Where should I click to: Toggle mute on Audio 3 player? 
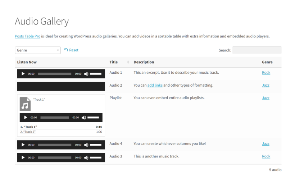tap(86, 157)
